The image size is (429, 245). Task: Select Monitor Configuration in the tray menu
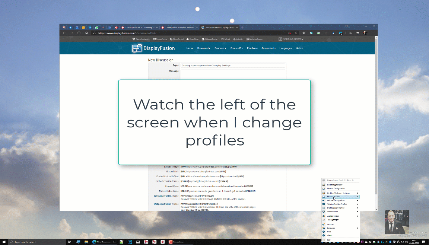[x=336, y=188]
